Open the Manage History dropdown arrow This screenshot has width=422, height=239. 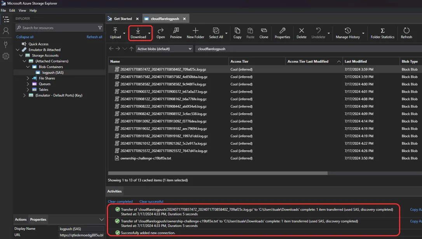(363, 33)
